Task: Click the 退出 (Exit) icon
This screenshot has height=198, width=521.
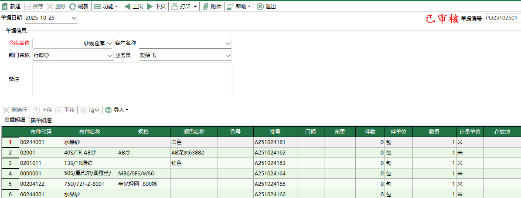Action: (260, 7)
